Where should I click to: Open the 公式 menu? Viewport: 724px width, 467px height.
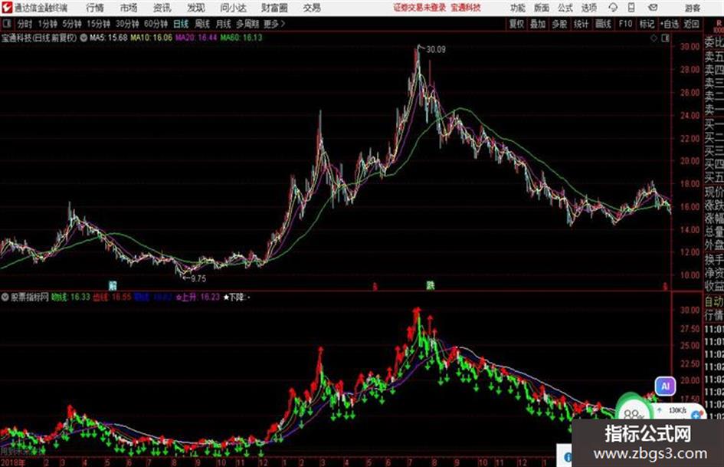coord(565,8)
